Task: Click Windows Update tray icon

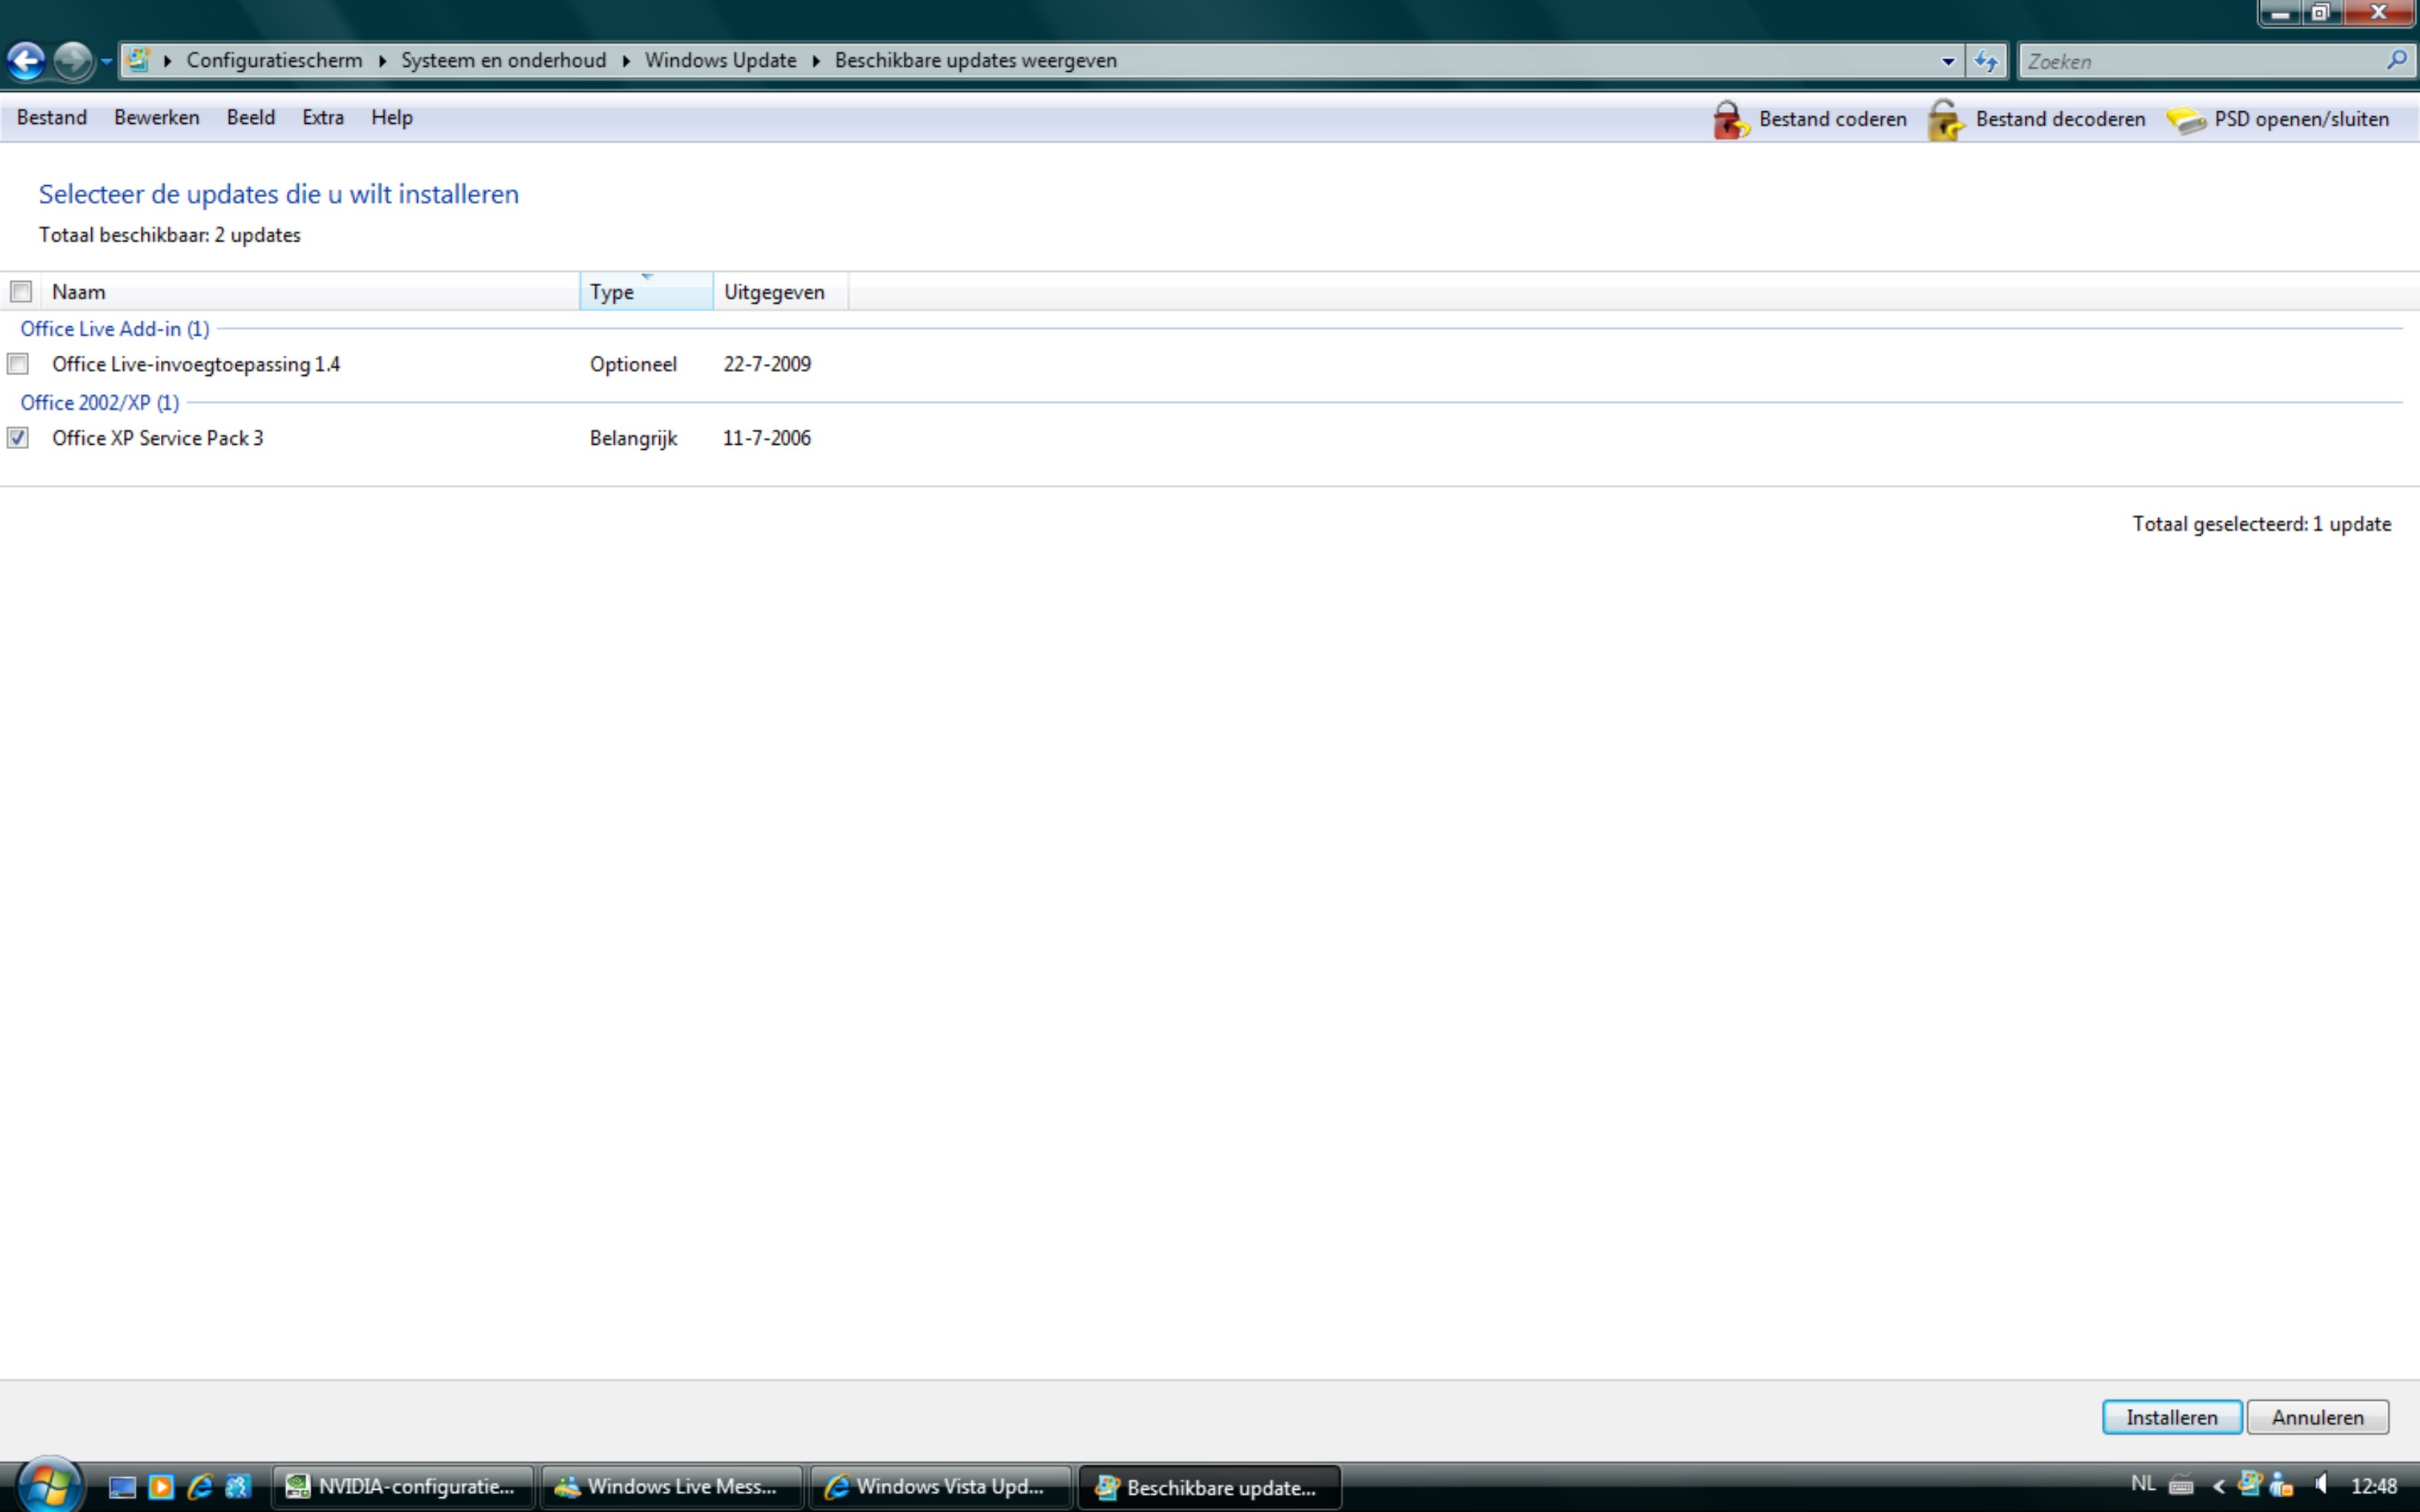Action: [x=2249, y=1484]
